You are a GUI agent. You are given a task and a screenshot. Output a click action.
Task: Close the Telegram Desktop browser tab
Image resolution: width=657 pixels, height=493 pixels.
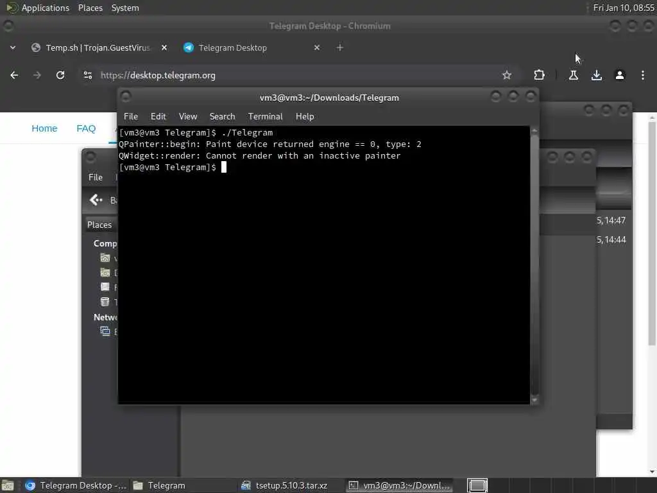(317, 48)
